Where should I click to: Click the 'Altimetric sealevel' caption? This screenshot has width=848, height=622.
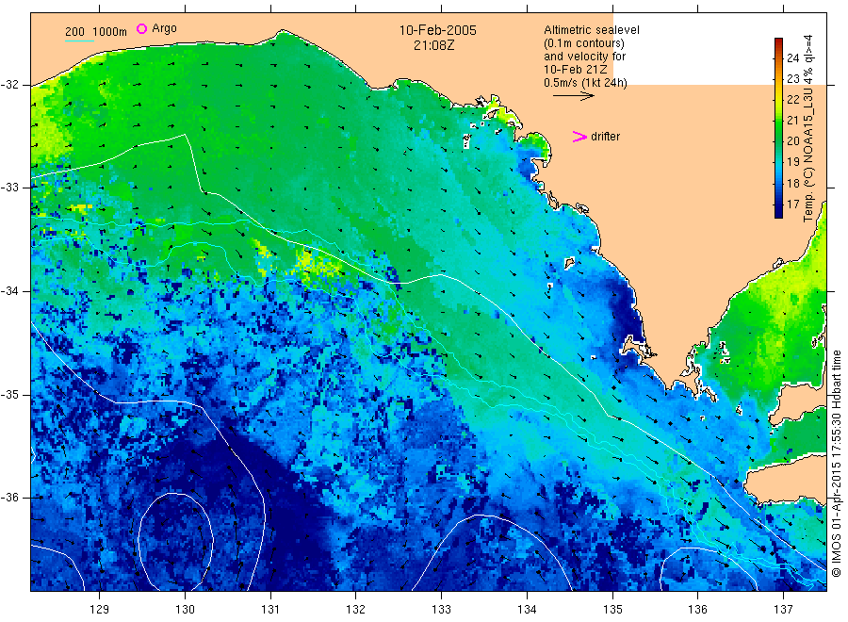[x=591, y=30]
